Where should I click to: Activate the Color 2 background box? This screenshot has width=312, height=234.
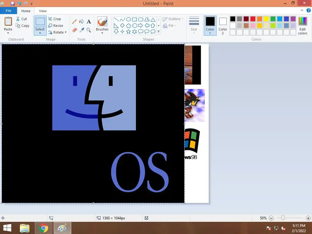coord(223,26)
